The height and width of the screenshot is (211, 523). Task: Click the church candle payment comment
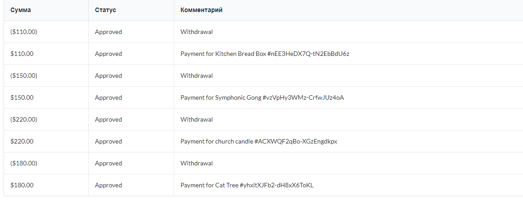259,141
